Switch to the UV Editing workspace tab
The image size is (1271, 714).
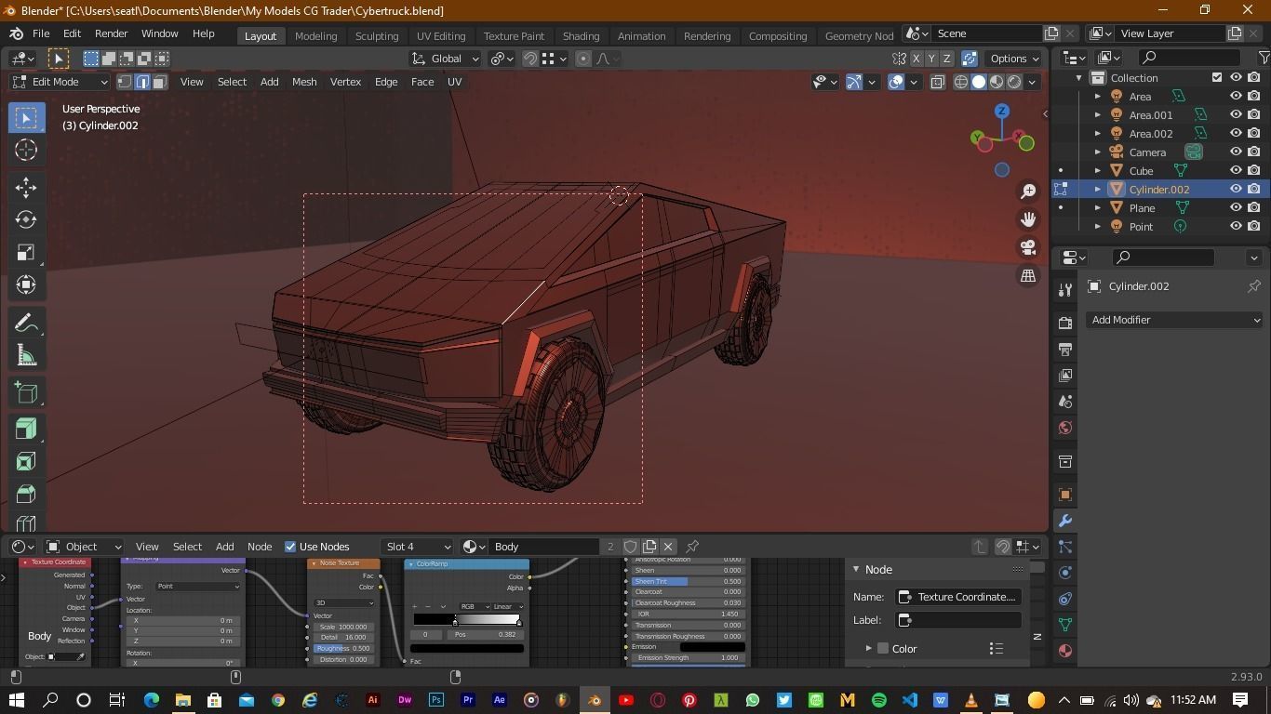441,35
